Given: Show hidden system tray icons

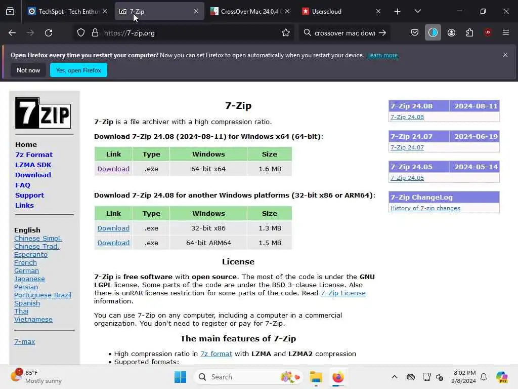Looking at the screenshot, I should [395, 377].
